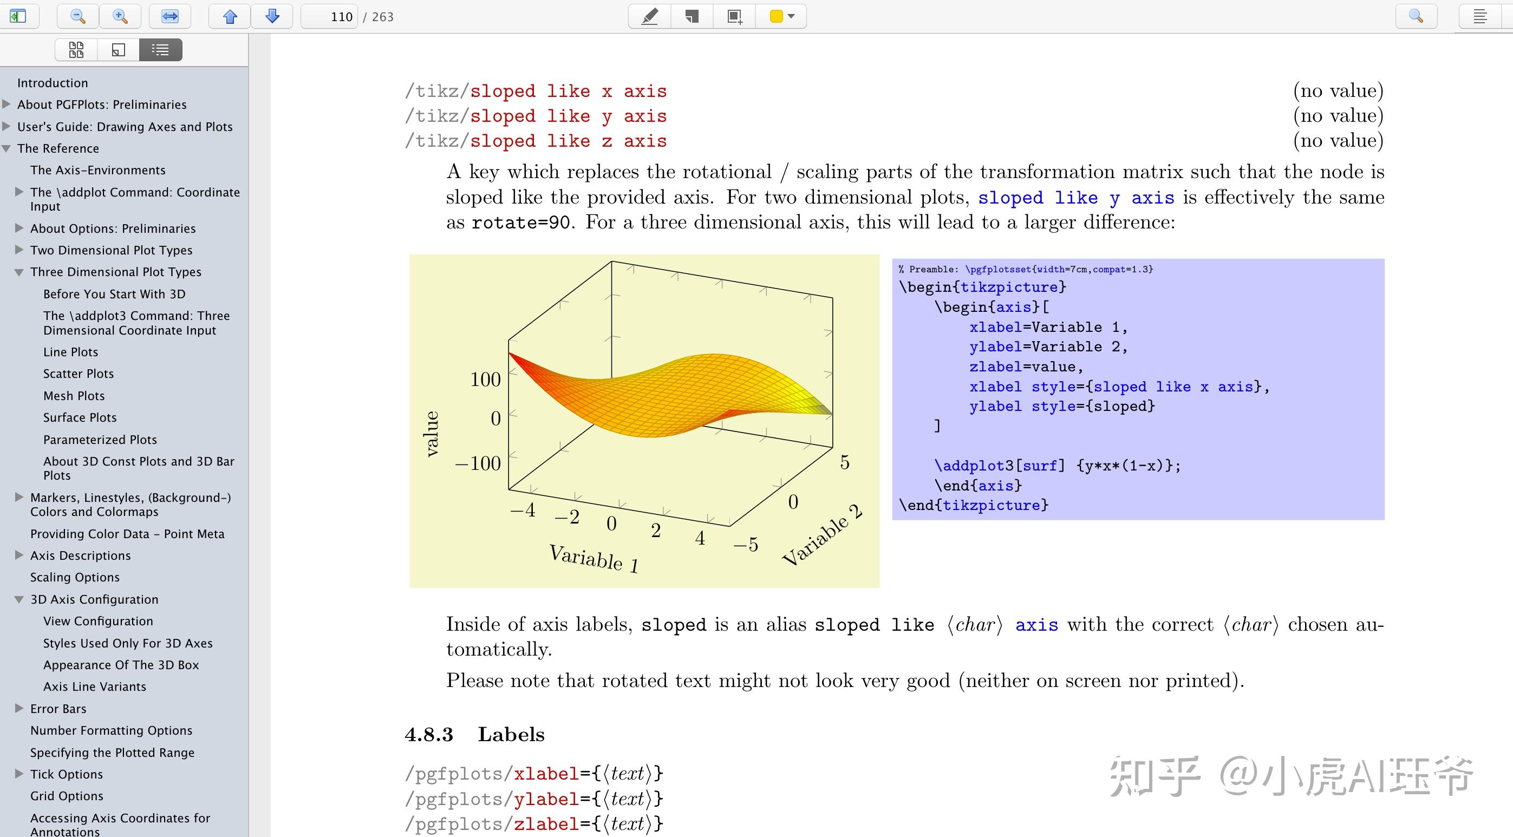Fit page to width button
The width and height of the screenshot is (1513, 837).
coord(169,16)
